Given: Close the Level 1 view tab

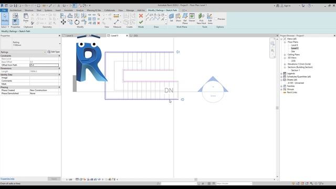Looking at the screenshot, I should (127, 36).
